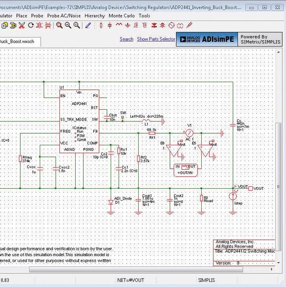Cut selection with the scissors icon
This screenshot has height=287, width=286.
click(22, 25)
